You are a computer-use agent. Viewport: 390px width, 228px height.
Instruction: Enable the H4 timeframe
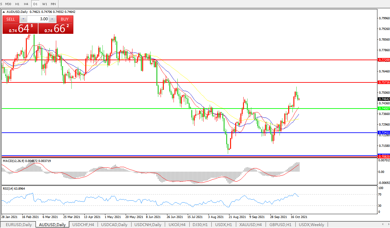point(26,4)
